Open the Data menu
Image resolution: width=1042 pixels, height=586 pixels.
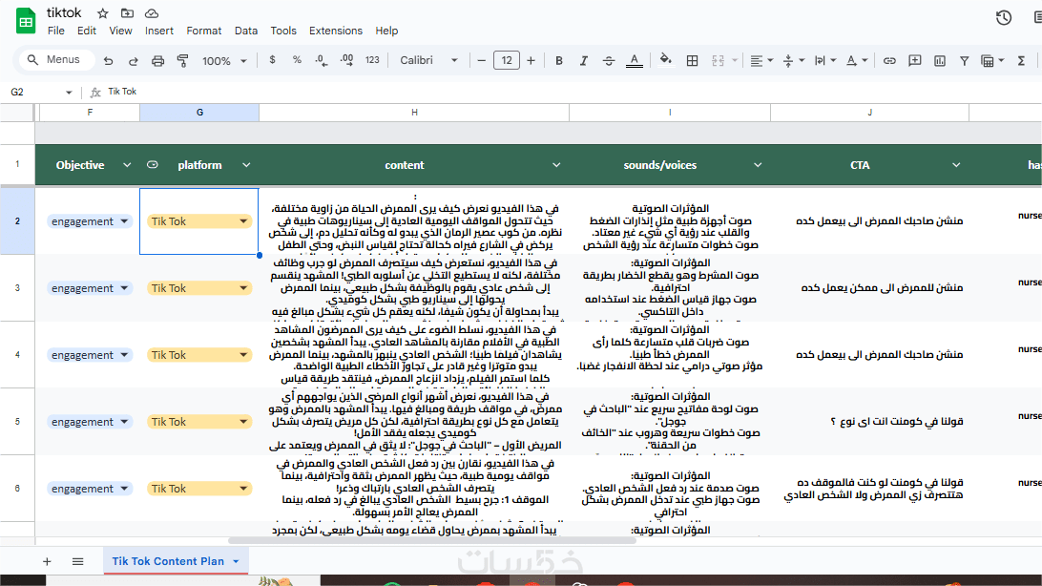(x=246, y=31)
